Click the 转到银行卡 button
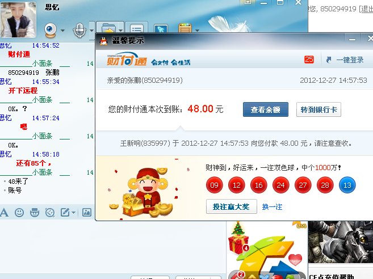 coord(318,109)
